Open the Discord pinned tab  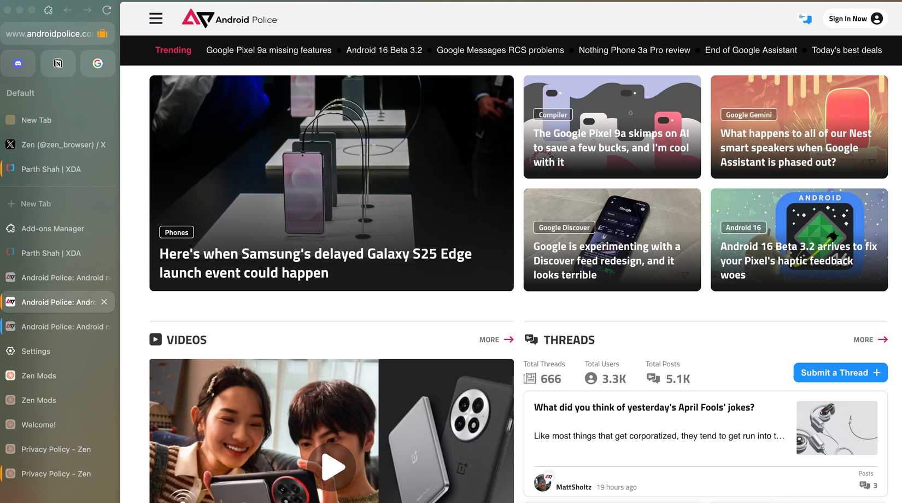(x=18, y=63)
